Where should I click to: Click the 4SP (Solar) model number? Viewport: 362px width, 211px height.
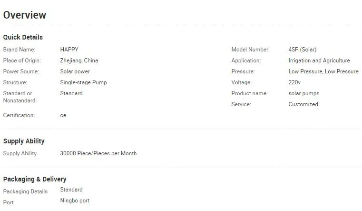click(x=302, y=50)
